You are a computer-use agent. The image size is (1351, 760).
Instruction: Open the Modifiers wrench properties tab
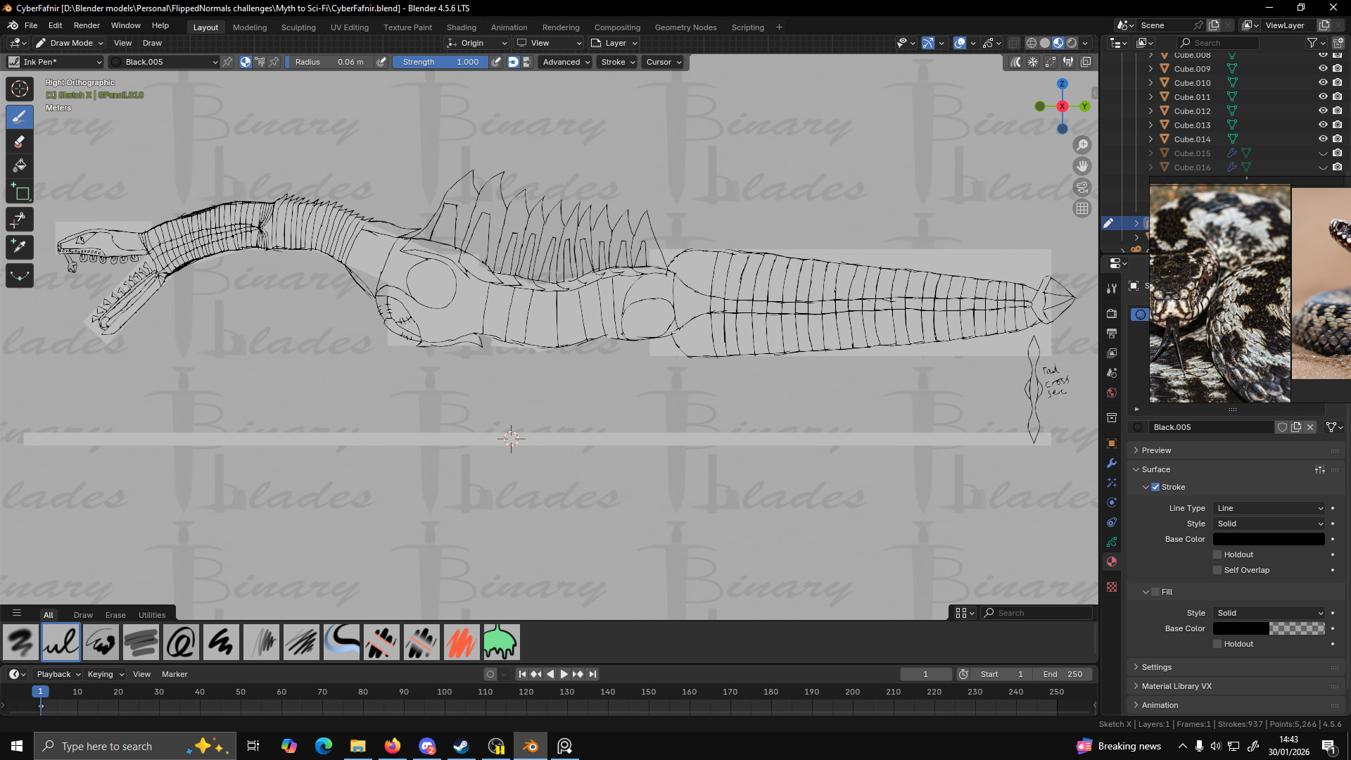1112,463
